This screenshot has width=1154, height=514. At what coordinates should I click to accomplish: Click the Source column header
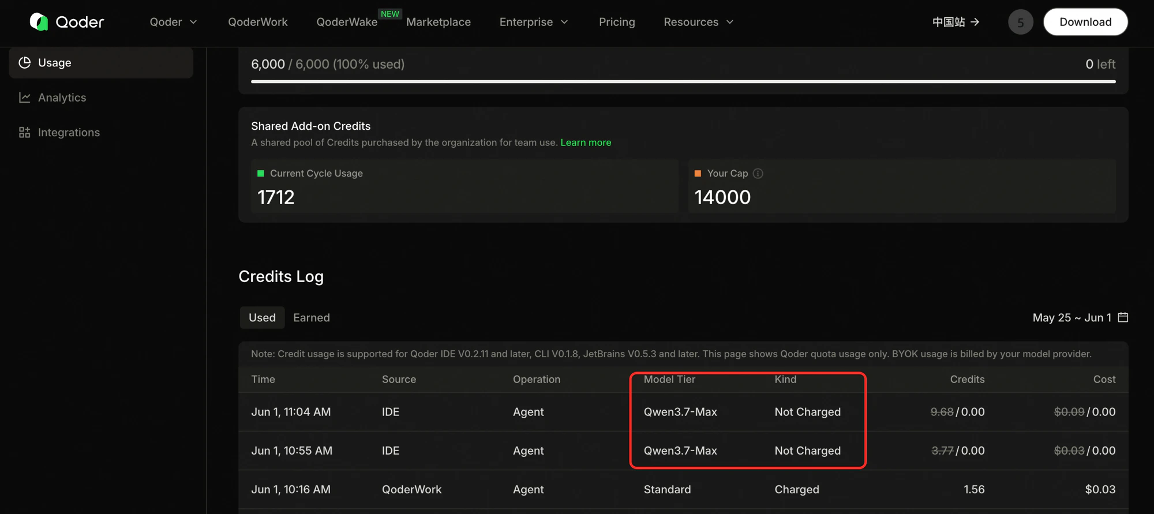pos(399,379)
